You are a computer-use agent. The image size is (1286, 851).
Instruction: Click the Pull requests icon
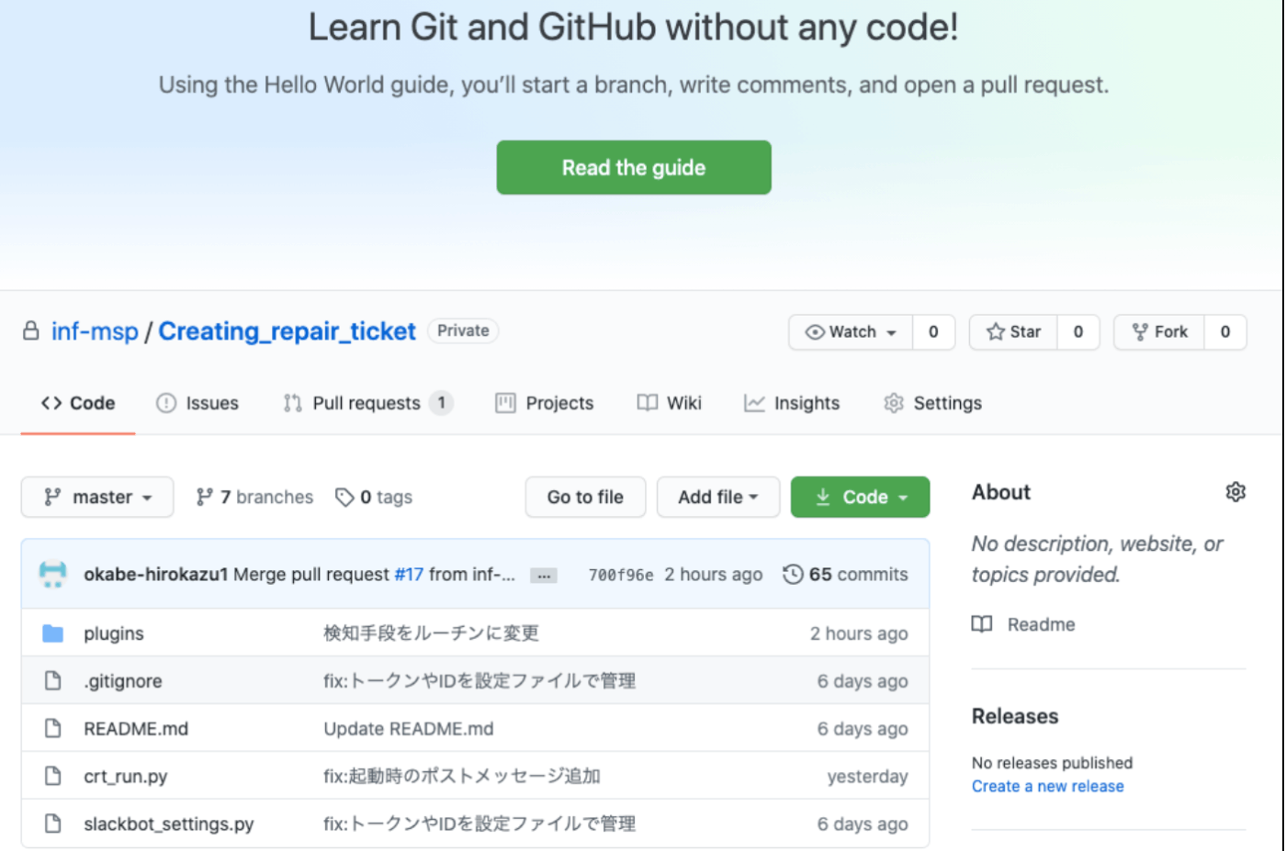coord(292,403)
